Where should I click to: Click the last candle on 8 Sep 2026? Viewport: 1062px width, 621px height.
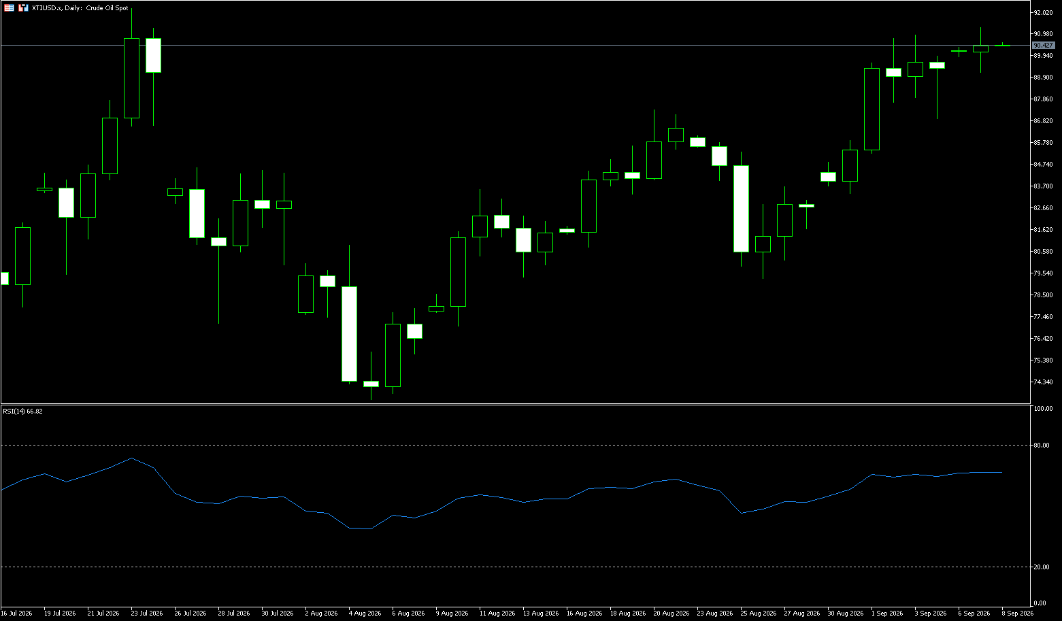(x=1002, y=45)
